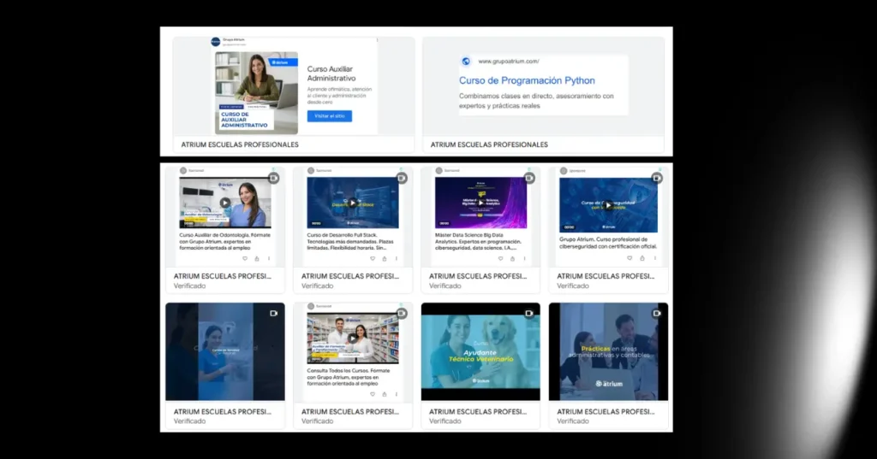Image resolution: width=877 pixels, height=459 pixels.
Task: Share the Odontología ad
Action: click(x=257, y=258)
